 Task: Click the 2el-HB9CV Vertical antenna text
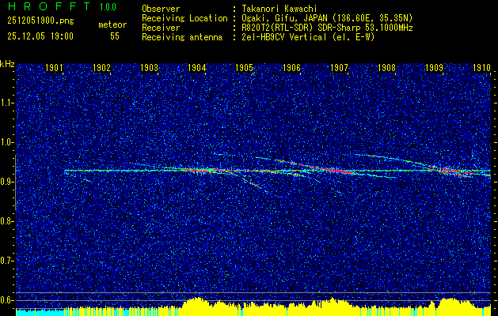tap(308, 37)
